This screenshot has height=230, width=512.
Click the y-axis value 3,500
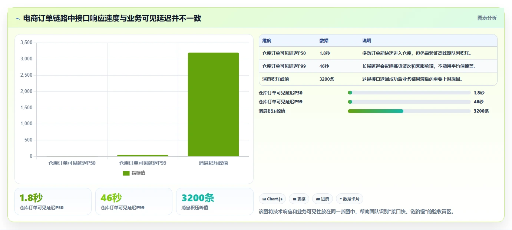(26, 43)
